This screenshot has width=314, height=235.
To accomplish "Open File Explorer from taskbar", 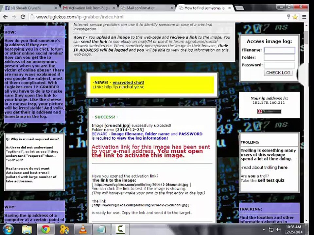I will click(x=27, y=229).
